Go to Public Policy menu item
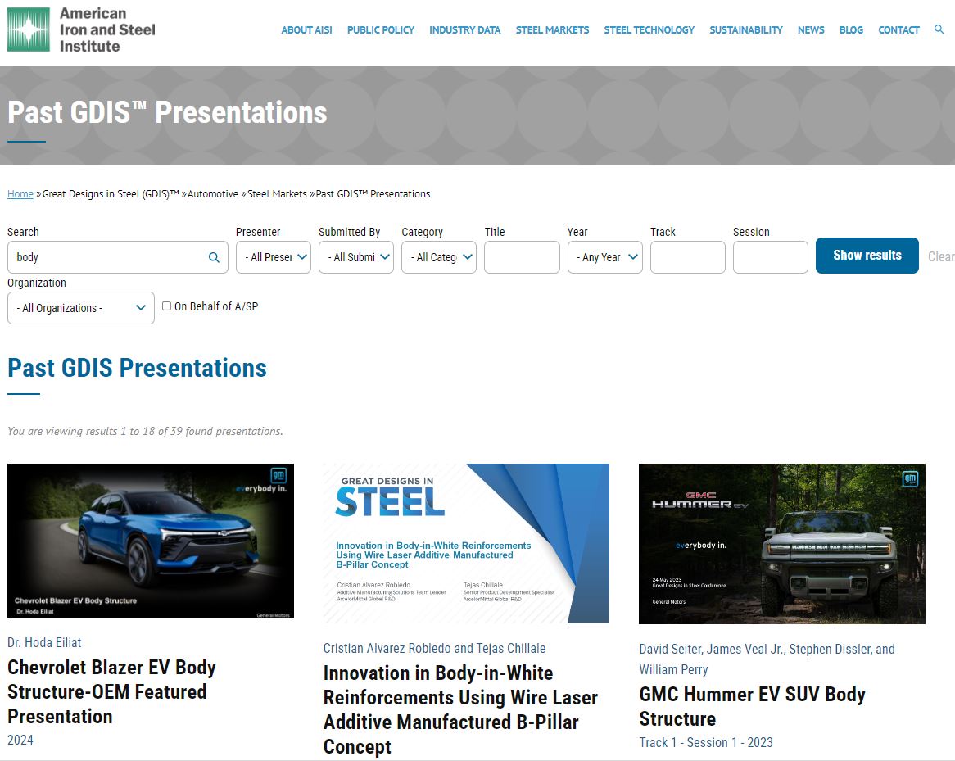955x761 pixels. tap(381, 29)
